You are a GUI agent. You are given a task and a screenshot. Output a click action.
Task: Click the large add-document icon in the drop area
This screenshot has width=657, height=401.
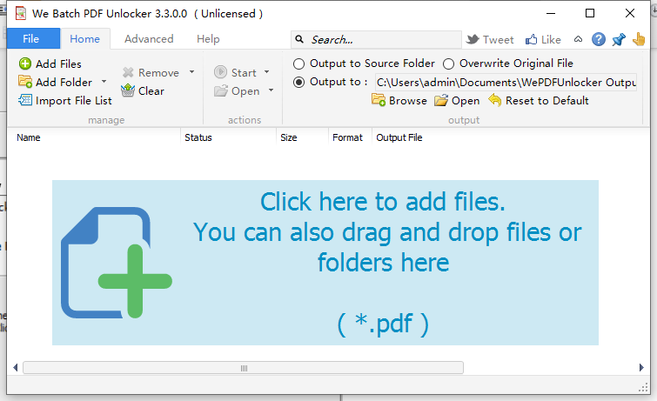coord(117,263)
